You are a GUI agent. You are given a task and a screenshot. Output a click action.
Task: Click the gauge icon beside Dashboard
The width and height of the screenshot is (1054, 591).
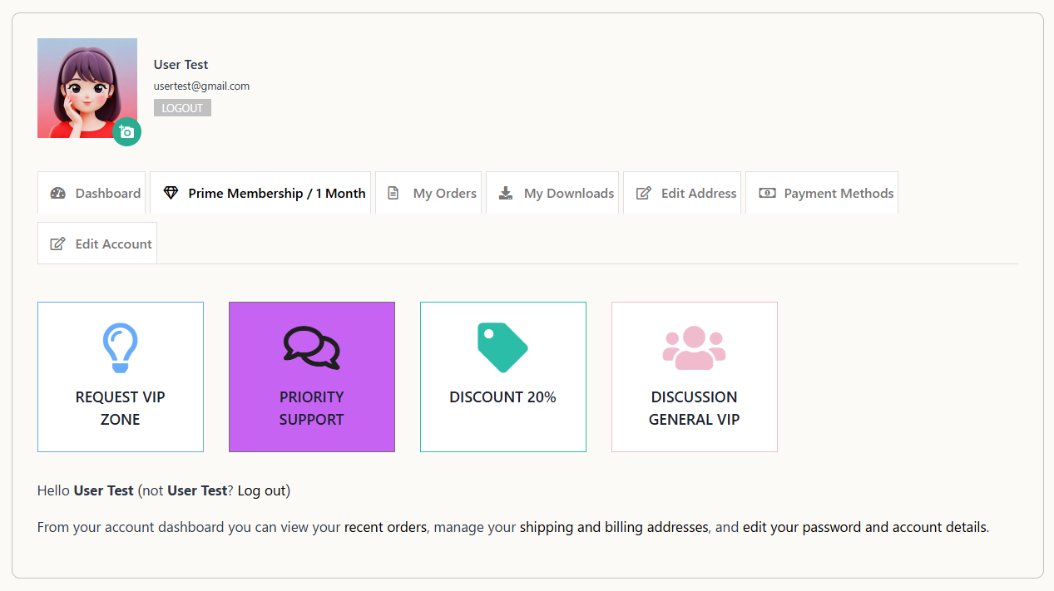tap(57, 193)
